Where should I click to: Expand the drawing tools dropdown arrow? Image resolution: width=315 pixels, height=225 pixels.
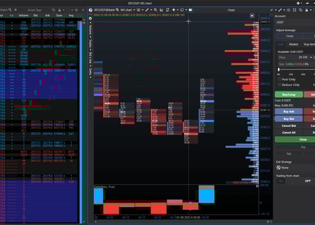[151, 10]
